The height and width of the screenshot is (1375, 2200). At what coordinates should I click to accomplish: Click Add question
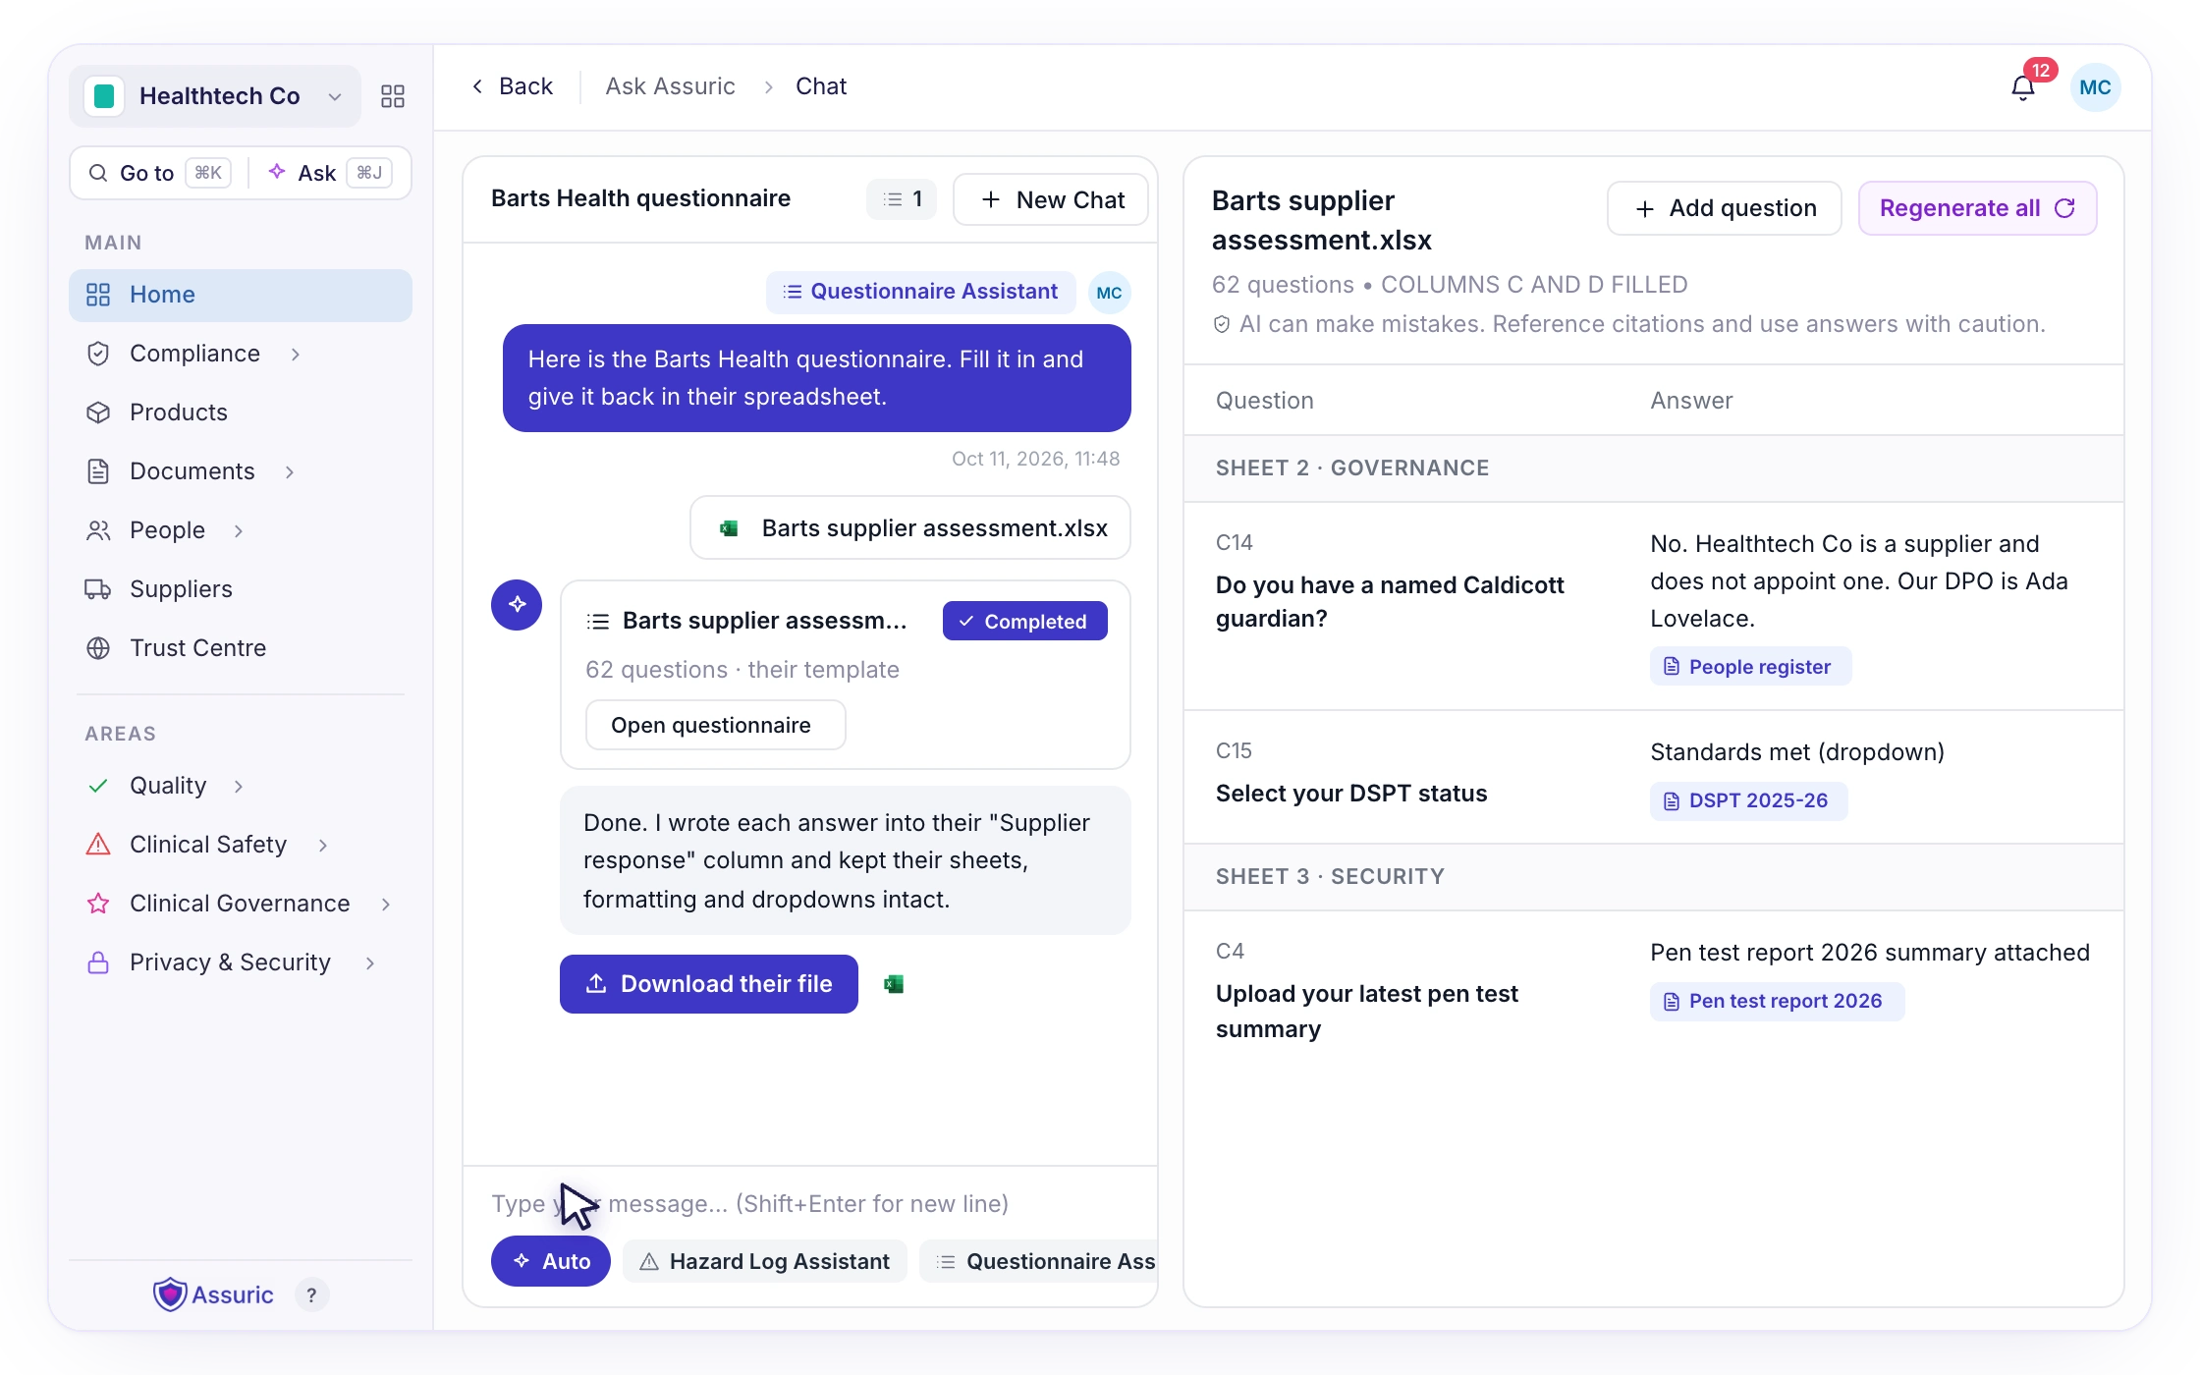tap(1725, 208)
